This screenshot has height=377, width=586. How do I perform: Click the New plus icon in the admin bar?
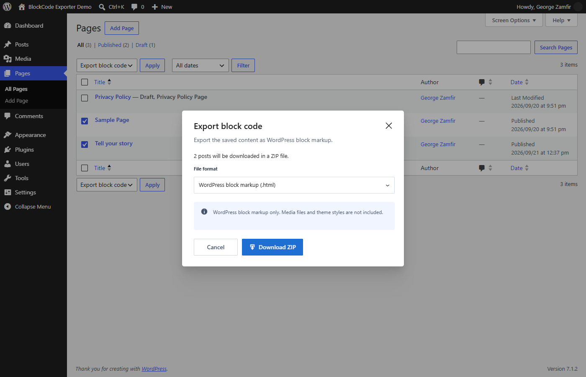155,7
